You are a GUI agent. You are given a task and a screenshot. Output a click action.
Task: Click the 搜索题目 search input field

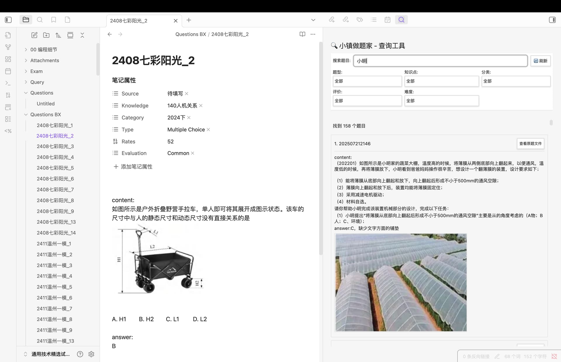[x=440, y=61]
